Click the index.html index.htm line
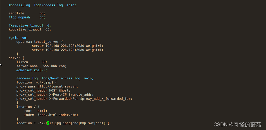This screenshot has height=130, width=266. tap(51, 115)
